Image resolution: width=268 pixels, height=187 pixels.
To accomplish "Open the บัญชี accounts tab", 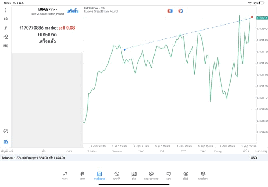I will point(186,176).
